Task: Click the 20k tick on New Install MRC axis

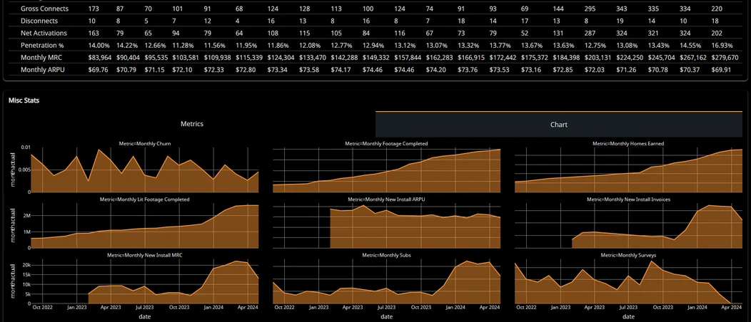Action: [27, 265]
